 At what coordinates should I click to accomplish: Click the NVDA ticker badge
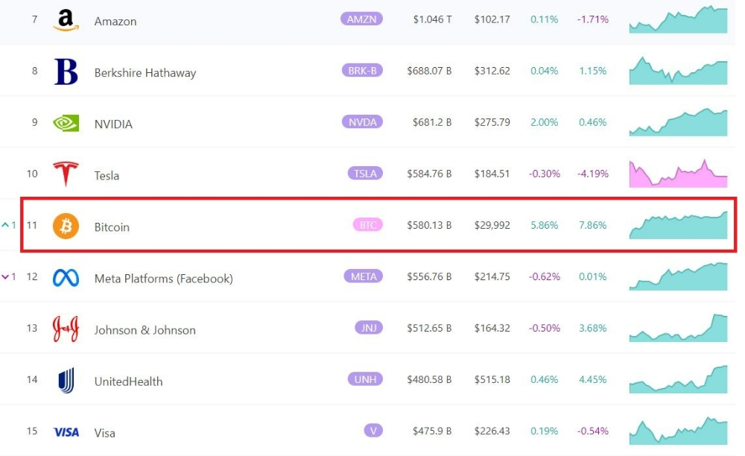pyautogui.click(x=363, y=122)
